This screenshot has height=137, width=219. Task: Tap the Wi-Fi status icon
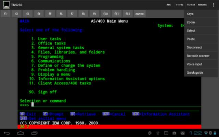pyautogui.click(x=206, y=133)
